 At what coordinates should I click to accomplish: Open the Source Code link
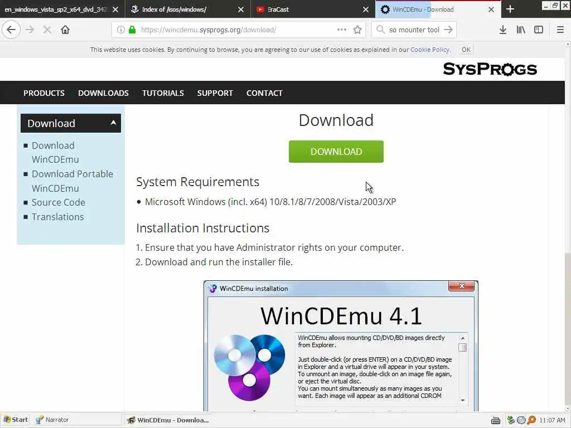[x=58, y=202]
